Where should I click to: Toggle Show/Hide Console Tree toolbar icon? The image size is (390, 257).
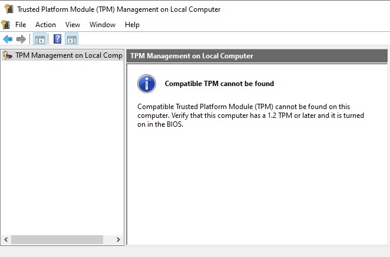40,39
